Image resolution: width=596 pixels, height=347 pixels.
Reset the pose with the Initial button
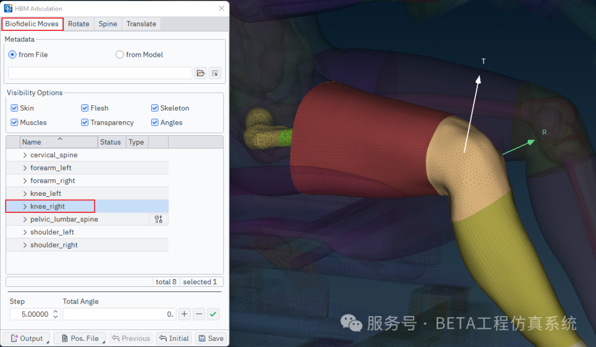(174, 338)
